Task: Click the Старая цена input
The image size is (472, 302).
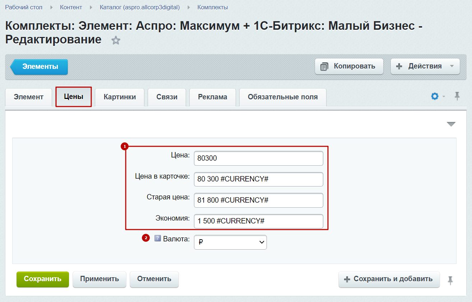Action: click(x=259, y=200)
